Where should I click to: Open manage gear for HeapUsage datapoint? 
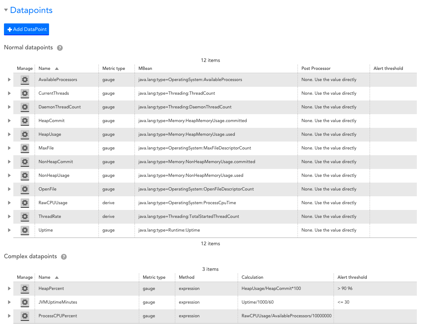pos(25,134)
